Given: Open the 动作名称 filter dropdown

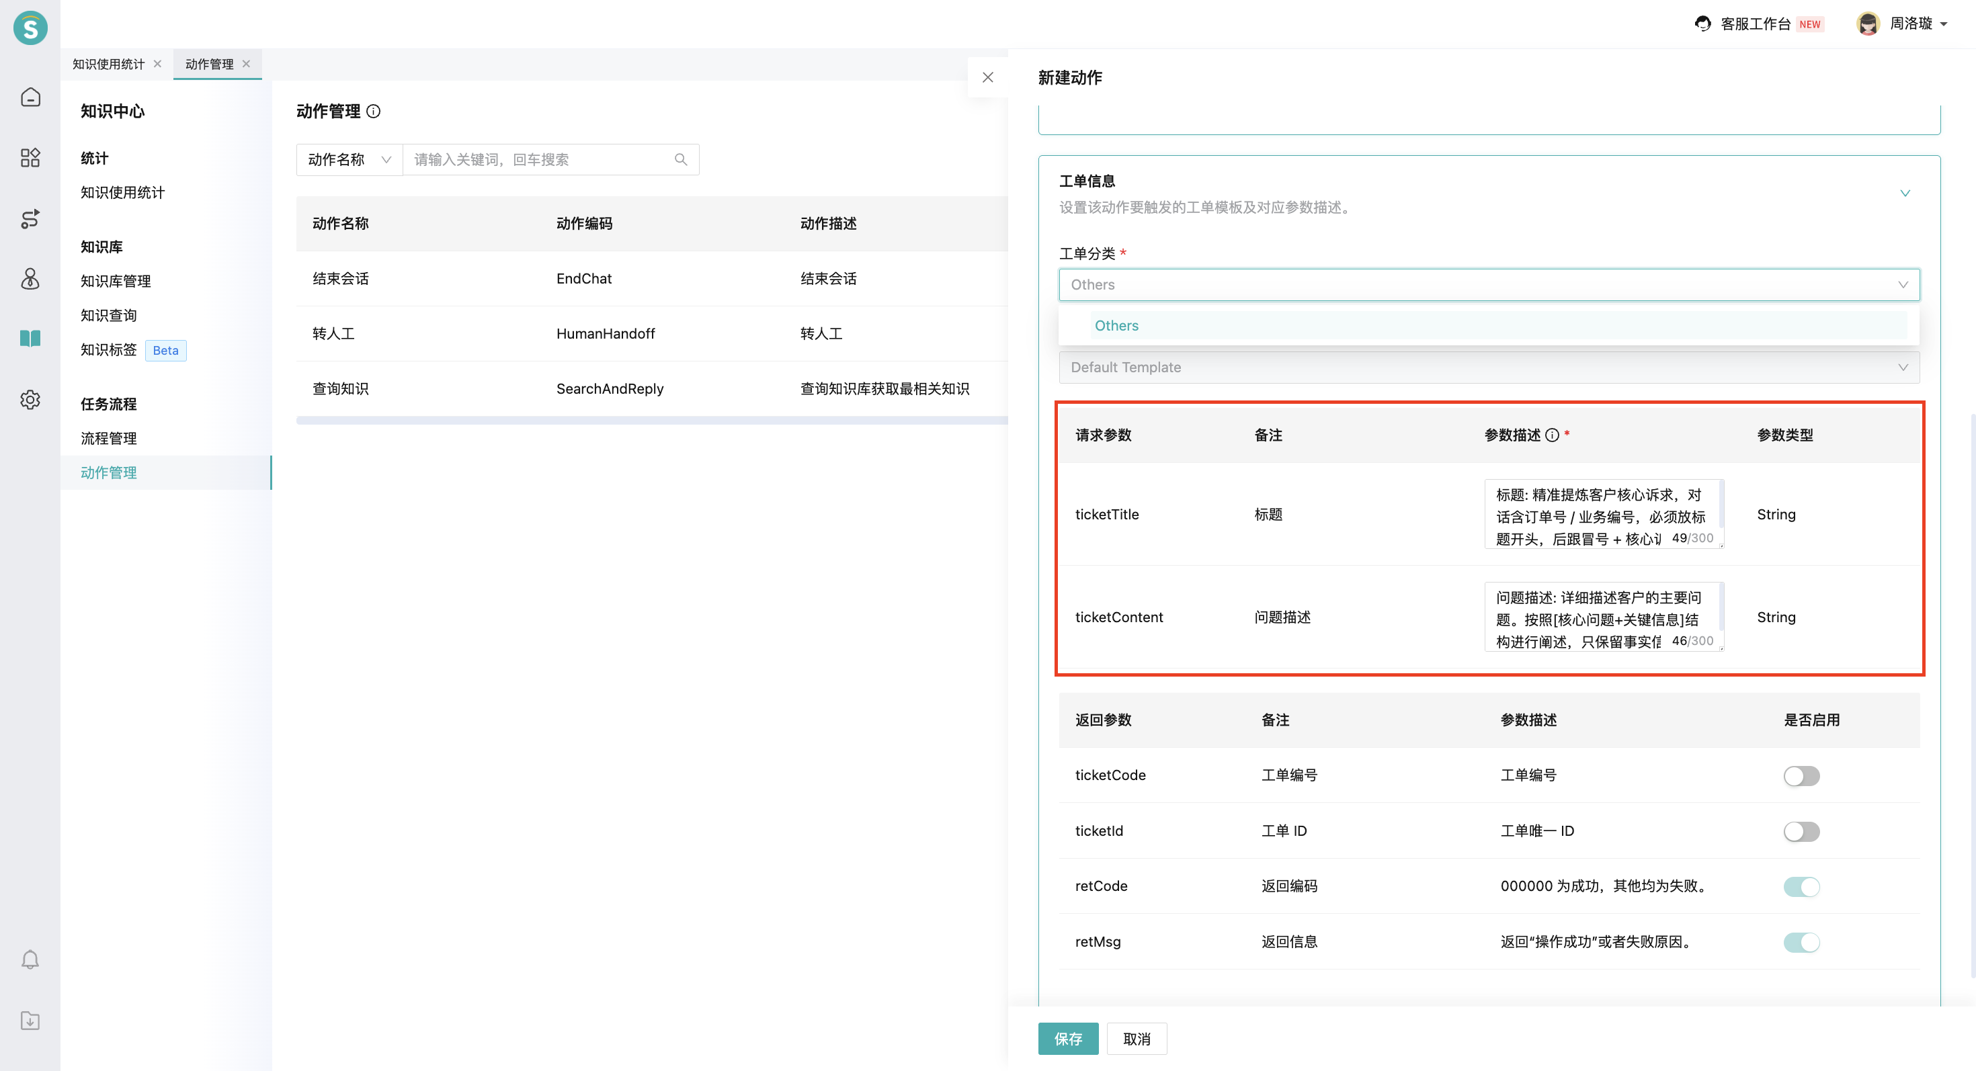Looking at the screenshot, I should coord(349,159).
